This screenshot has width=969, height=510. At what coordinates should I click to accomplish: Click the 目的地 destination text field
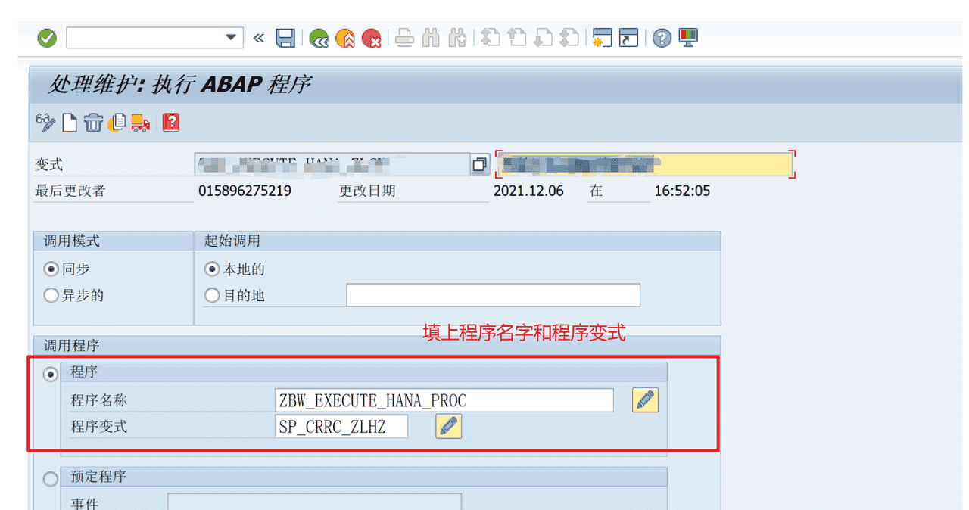[x=493, y=295]
